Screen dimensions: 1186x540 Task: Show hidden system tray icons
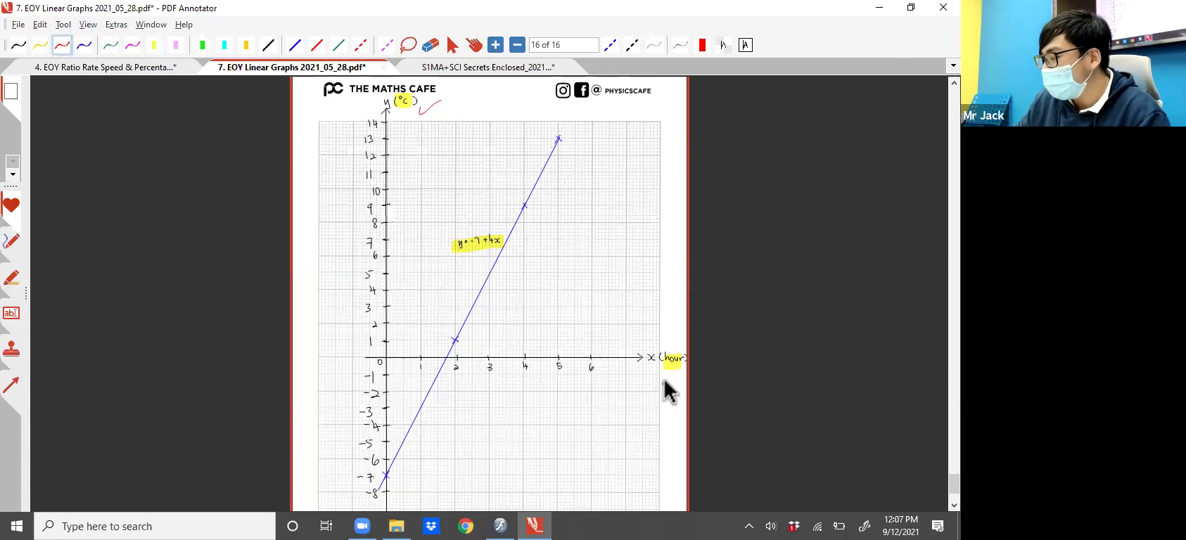[749, 526]
